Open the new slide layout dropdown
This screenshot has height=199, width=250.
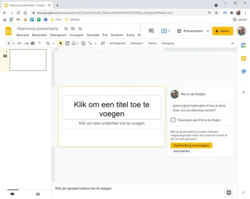click(14, 43)
